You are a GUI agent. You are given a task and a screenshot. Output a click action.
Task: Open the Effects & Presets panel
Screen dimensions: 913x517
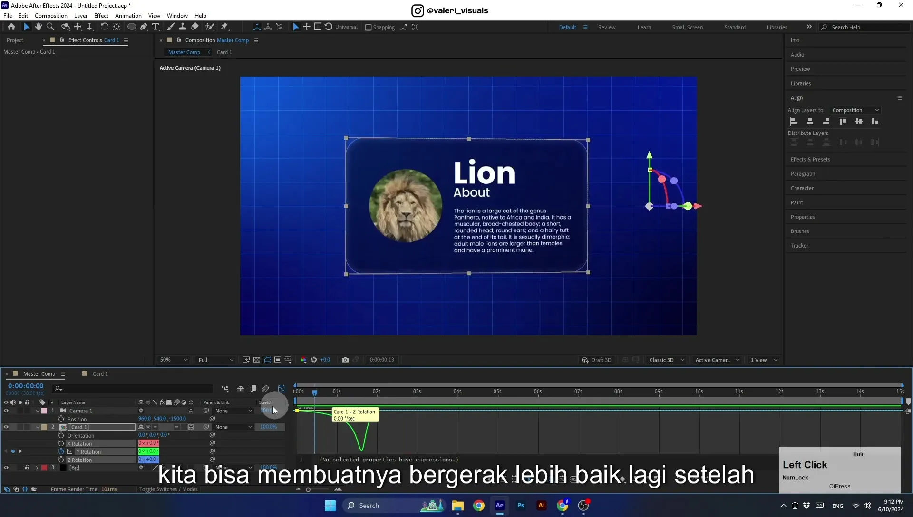coord(810,160)
